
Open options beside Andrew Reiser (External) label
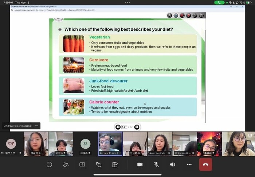tap(36, 126)
